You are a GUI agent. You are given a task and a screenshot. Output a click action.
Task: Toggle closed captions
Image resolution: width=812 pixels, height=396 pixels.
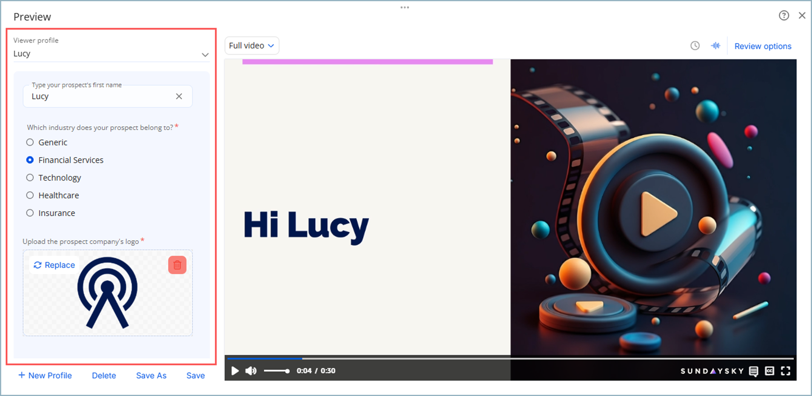770,371
